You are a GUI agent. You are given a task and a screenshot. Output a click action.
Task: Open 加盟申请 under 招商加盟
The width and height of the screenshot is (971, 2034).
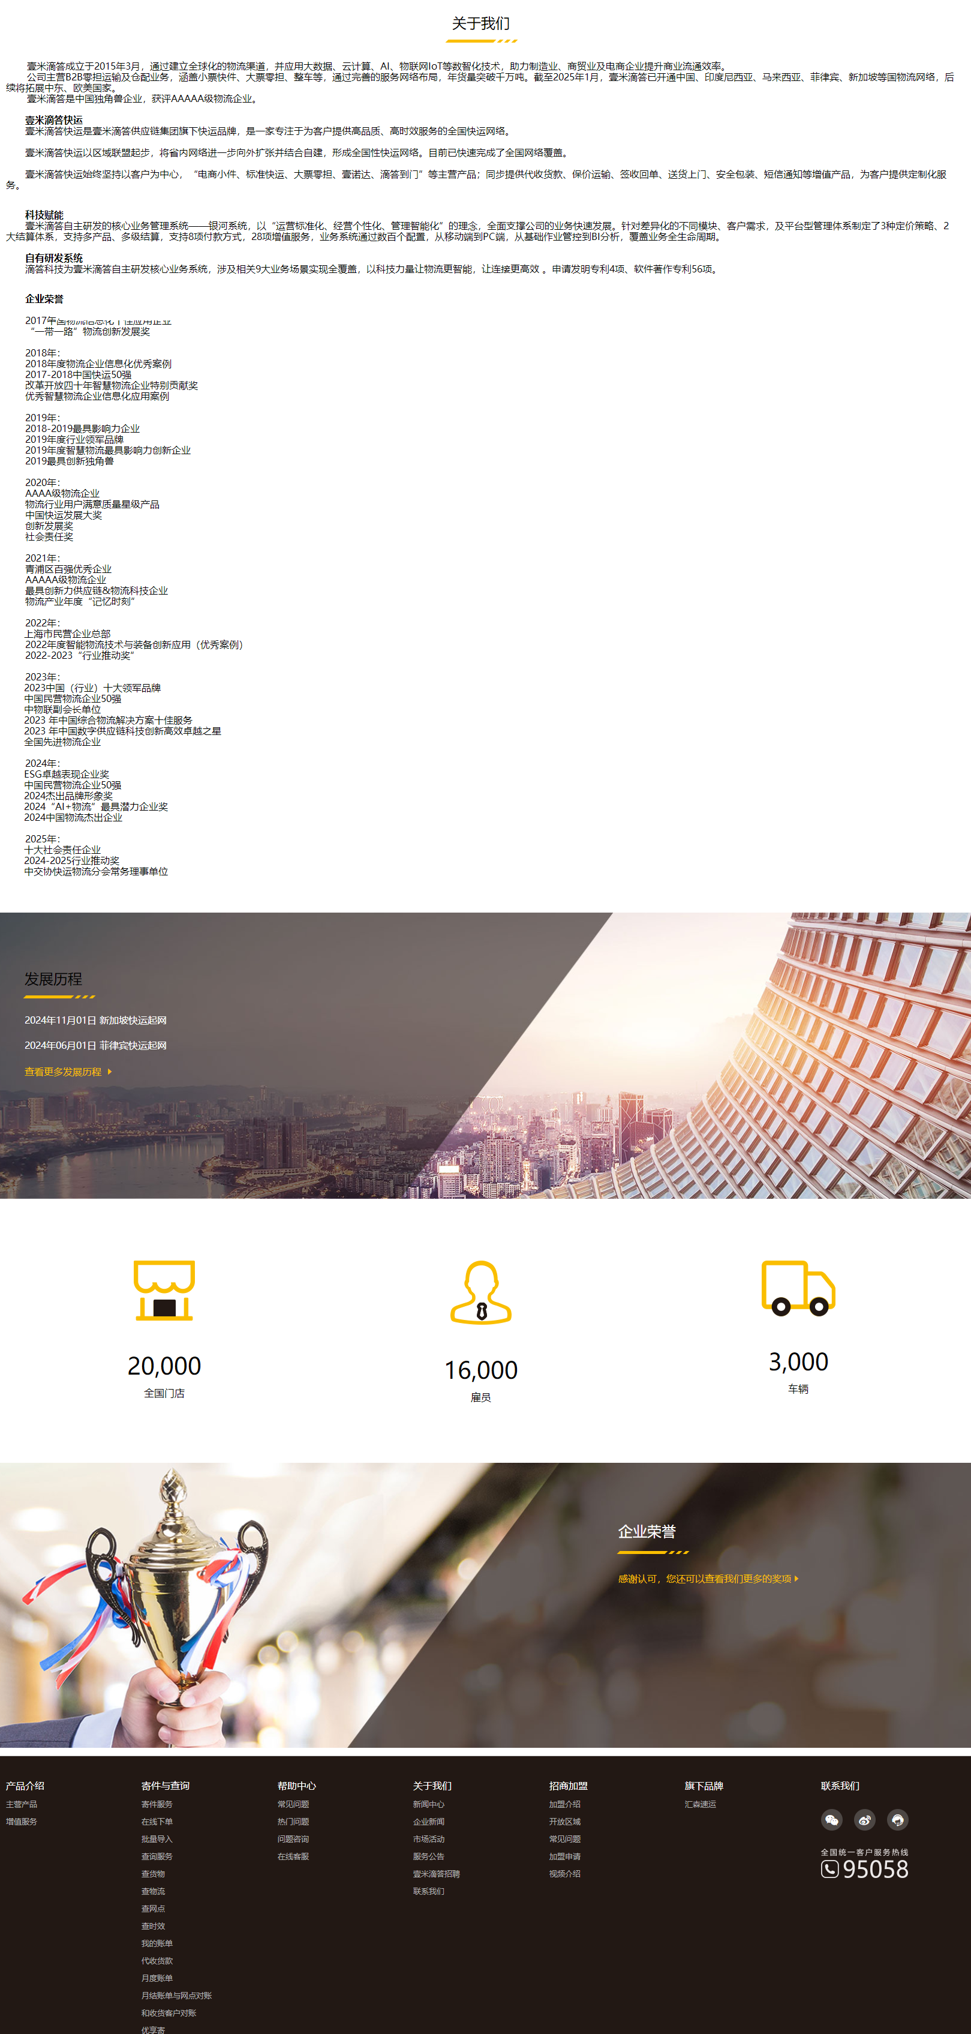pyautogui.click(x=564, y=1856)
